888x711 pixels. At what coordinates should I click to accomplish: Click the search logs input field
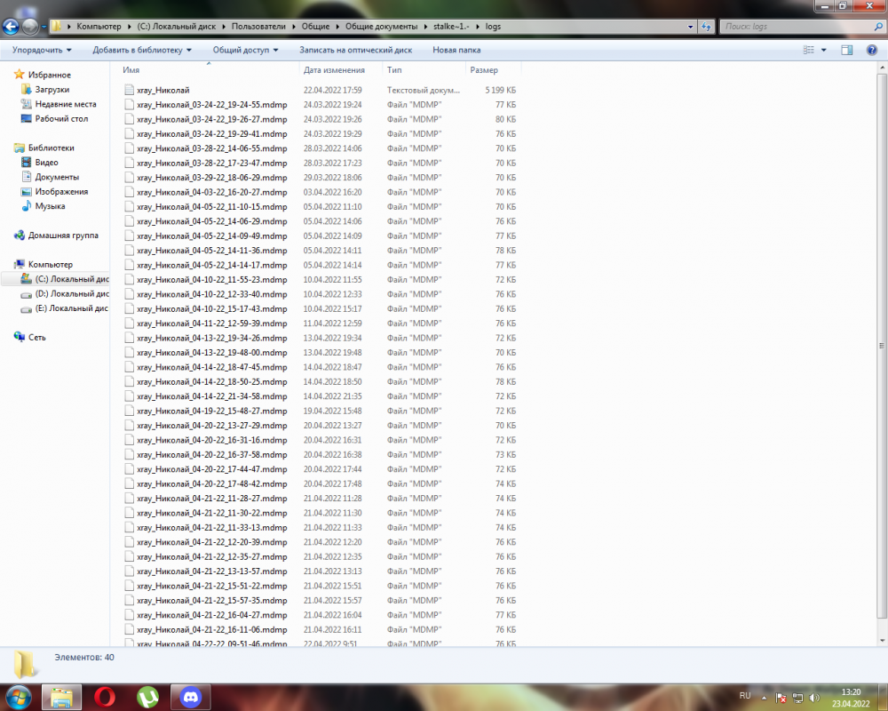coord(797,27)
